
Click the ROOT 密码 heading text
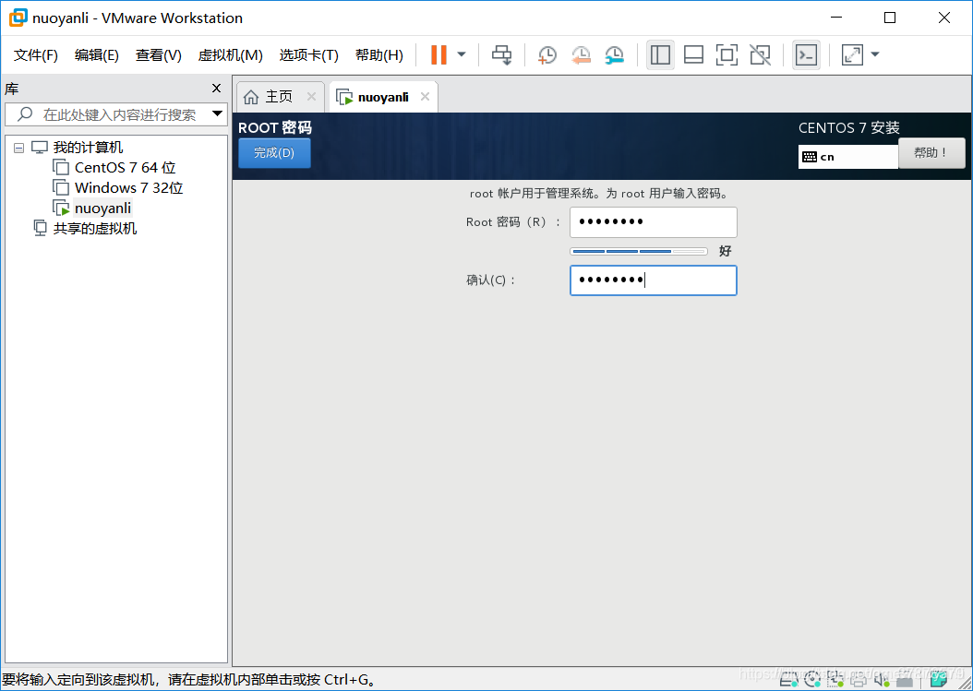tap(275, 128)
